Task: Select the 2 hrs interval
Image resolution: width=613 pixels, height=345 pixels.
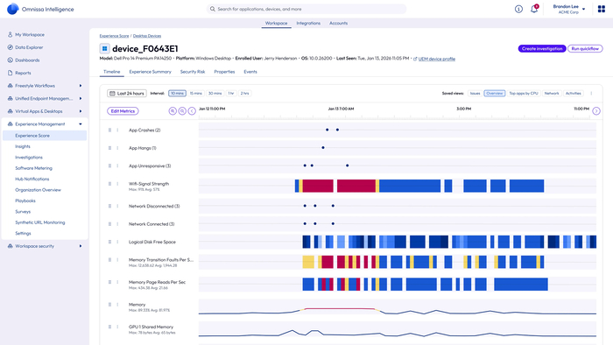Action: (x=244, y=94)
